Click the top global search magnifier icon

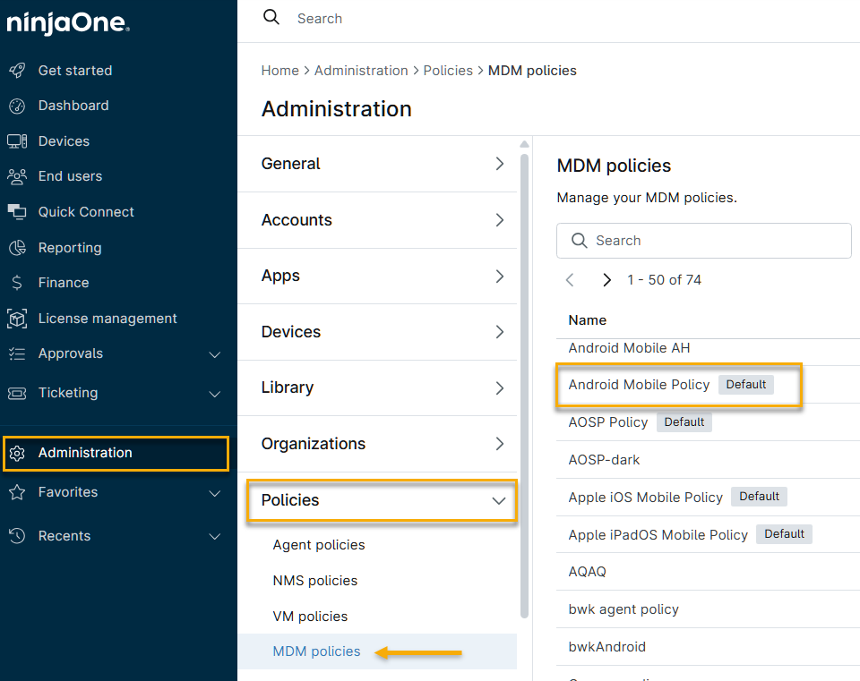point(271,17)
